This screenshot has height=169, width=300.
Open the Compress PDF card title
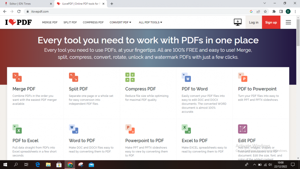coord(140,89)
